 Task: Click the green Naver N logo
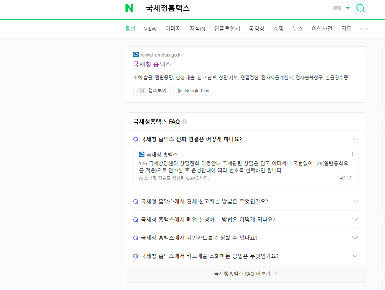point(129,8)
